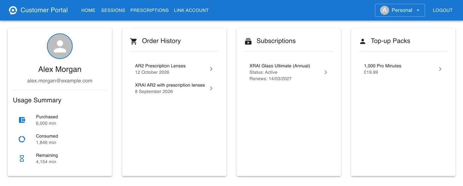Screen dimensions: 463x186
Task: Select the XRAI AR2 with prescription lenses order
Action: [x=174, y=88]
